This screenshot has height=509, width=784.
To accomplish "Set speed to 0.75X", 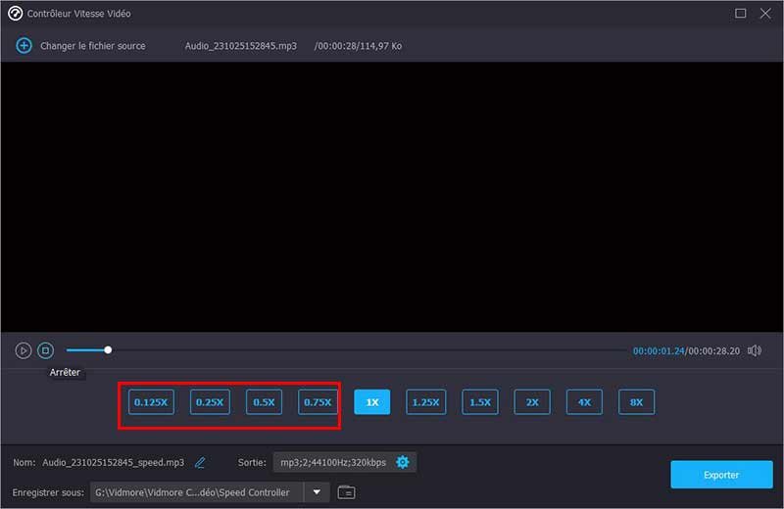I will click(318, 401).
